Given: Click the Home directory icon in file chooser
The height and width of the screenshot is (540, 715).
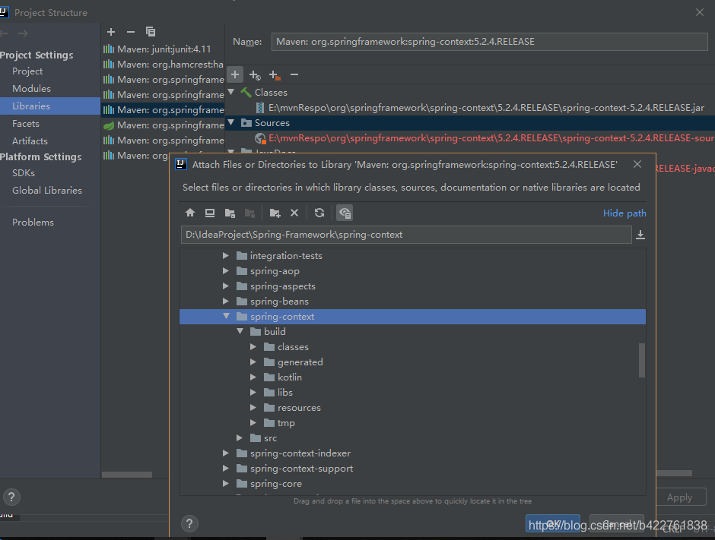Looking at the screenshot, I should [x=190, y=213].
